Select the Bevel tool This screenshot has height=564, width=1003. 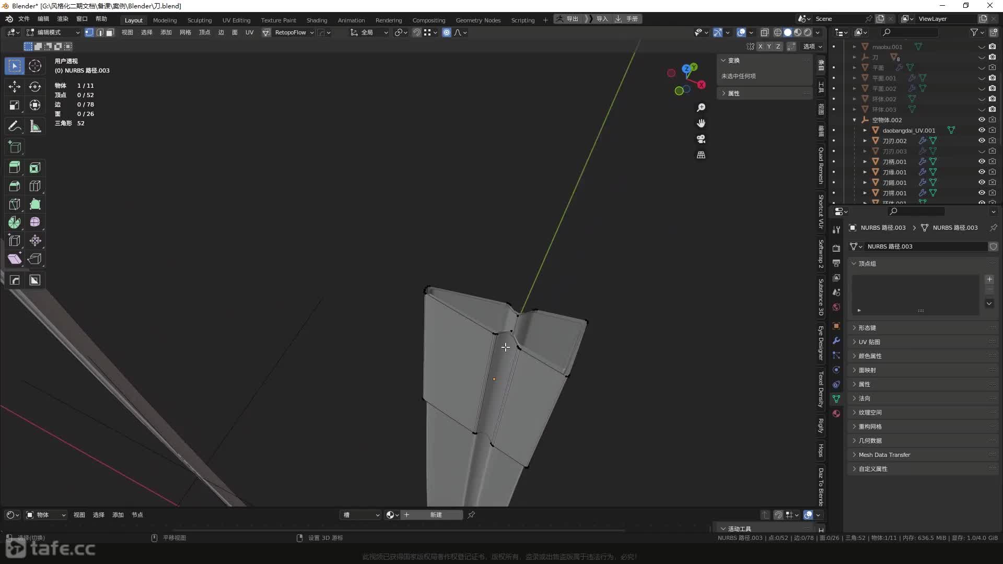tap(15, 186)
